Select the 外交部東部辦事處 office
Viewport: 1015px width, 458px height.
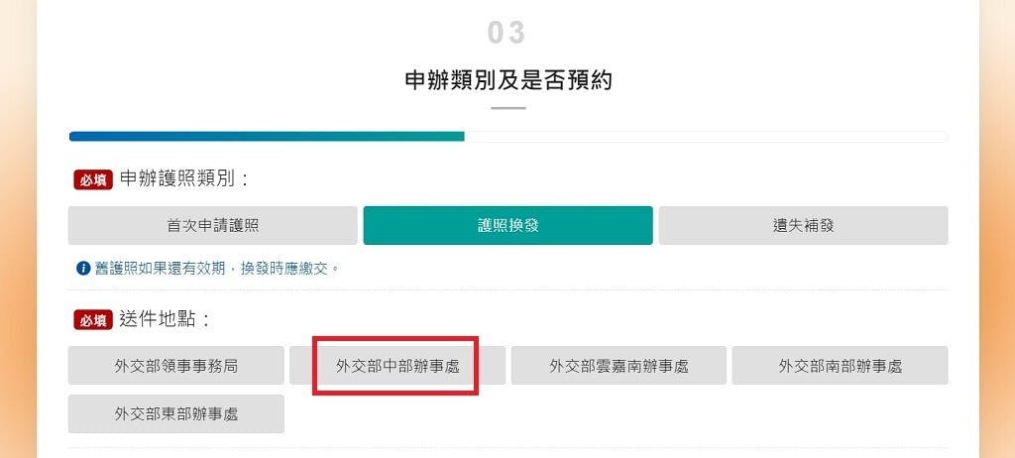(x=176, y=414)
